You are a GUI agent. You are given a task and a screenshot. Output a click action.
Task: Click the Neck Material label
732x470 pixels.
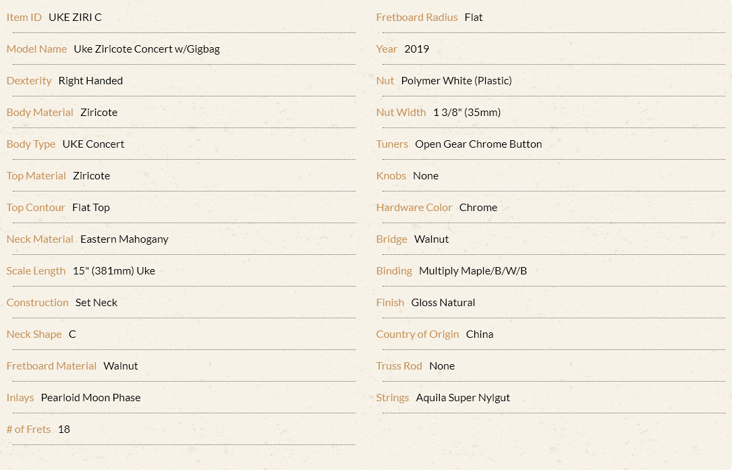pyautogui.click(x=40, y=239)
